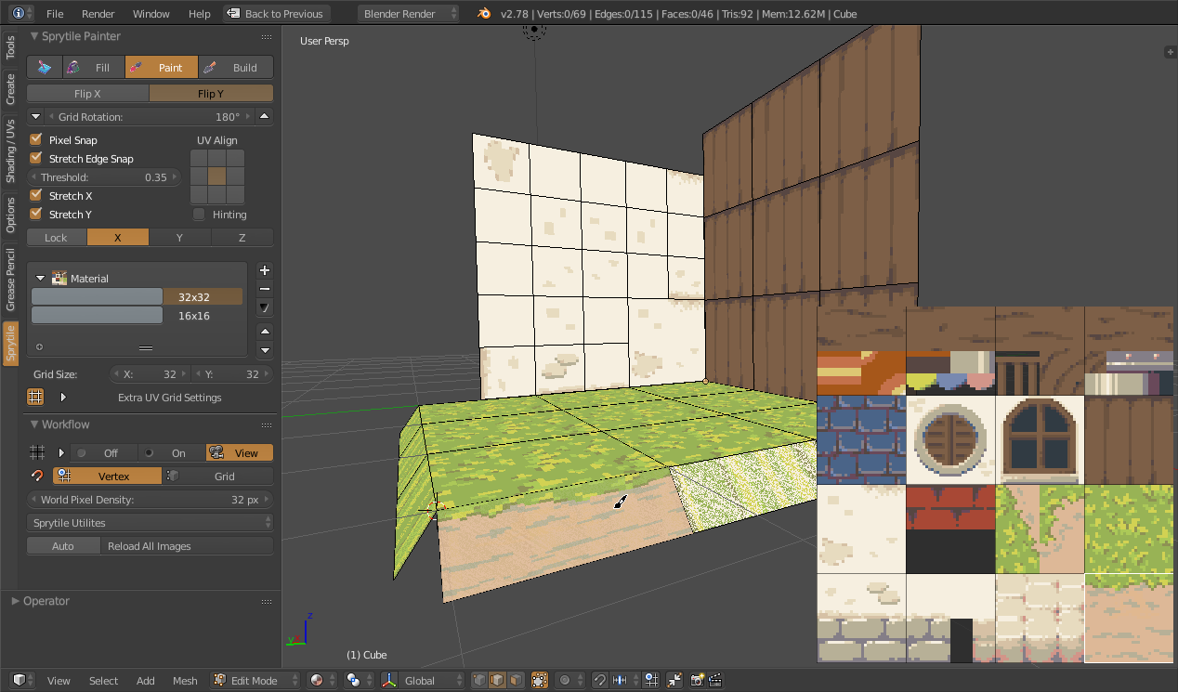Switch to the Grease Pencil tab
1178x692 pixels.
click(11, 279)
